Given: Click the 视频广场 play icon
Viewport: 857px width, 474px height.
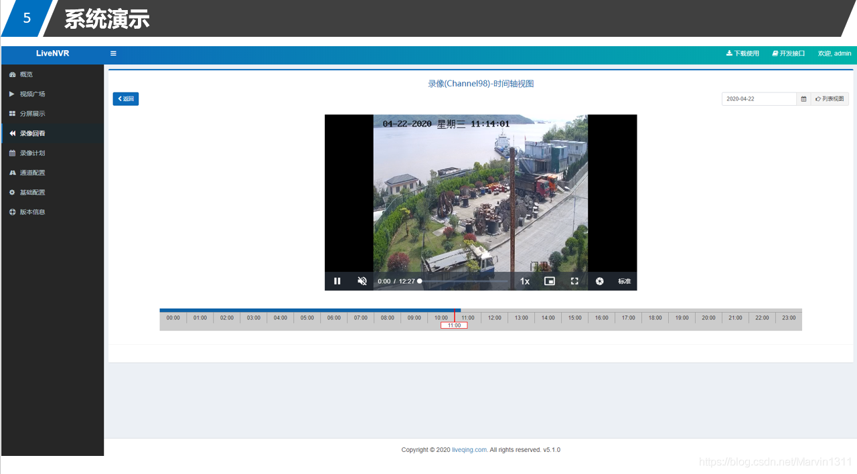Looking at the screenshot, I should click(x=12, y=94).
